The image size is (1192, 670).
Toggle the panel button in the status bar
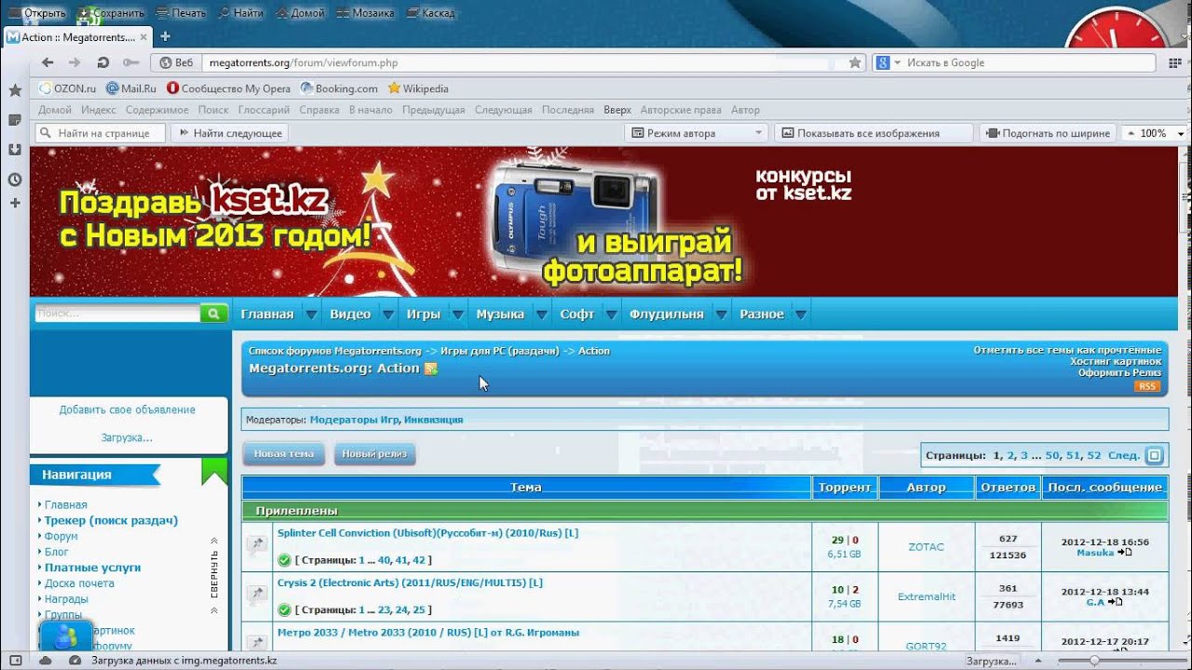15,661
